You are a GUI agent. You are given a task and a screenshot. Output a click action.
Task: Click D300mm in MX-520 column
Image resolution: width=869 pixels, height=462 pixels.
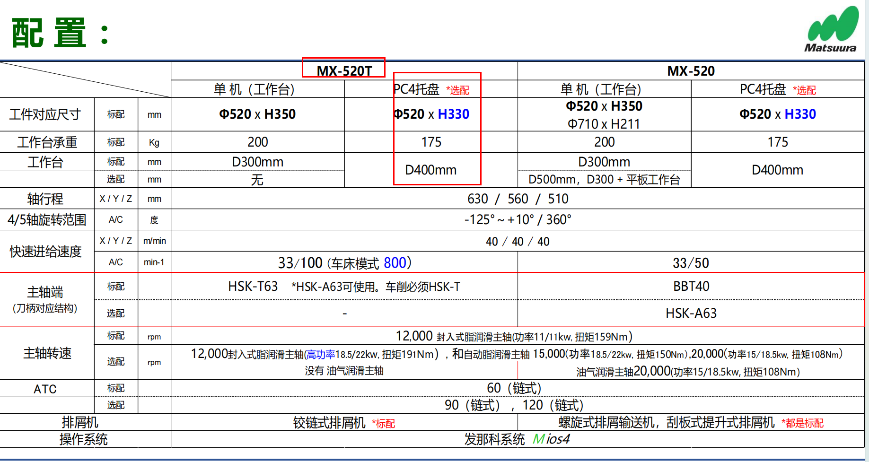click(x=604, y=162)
